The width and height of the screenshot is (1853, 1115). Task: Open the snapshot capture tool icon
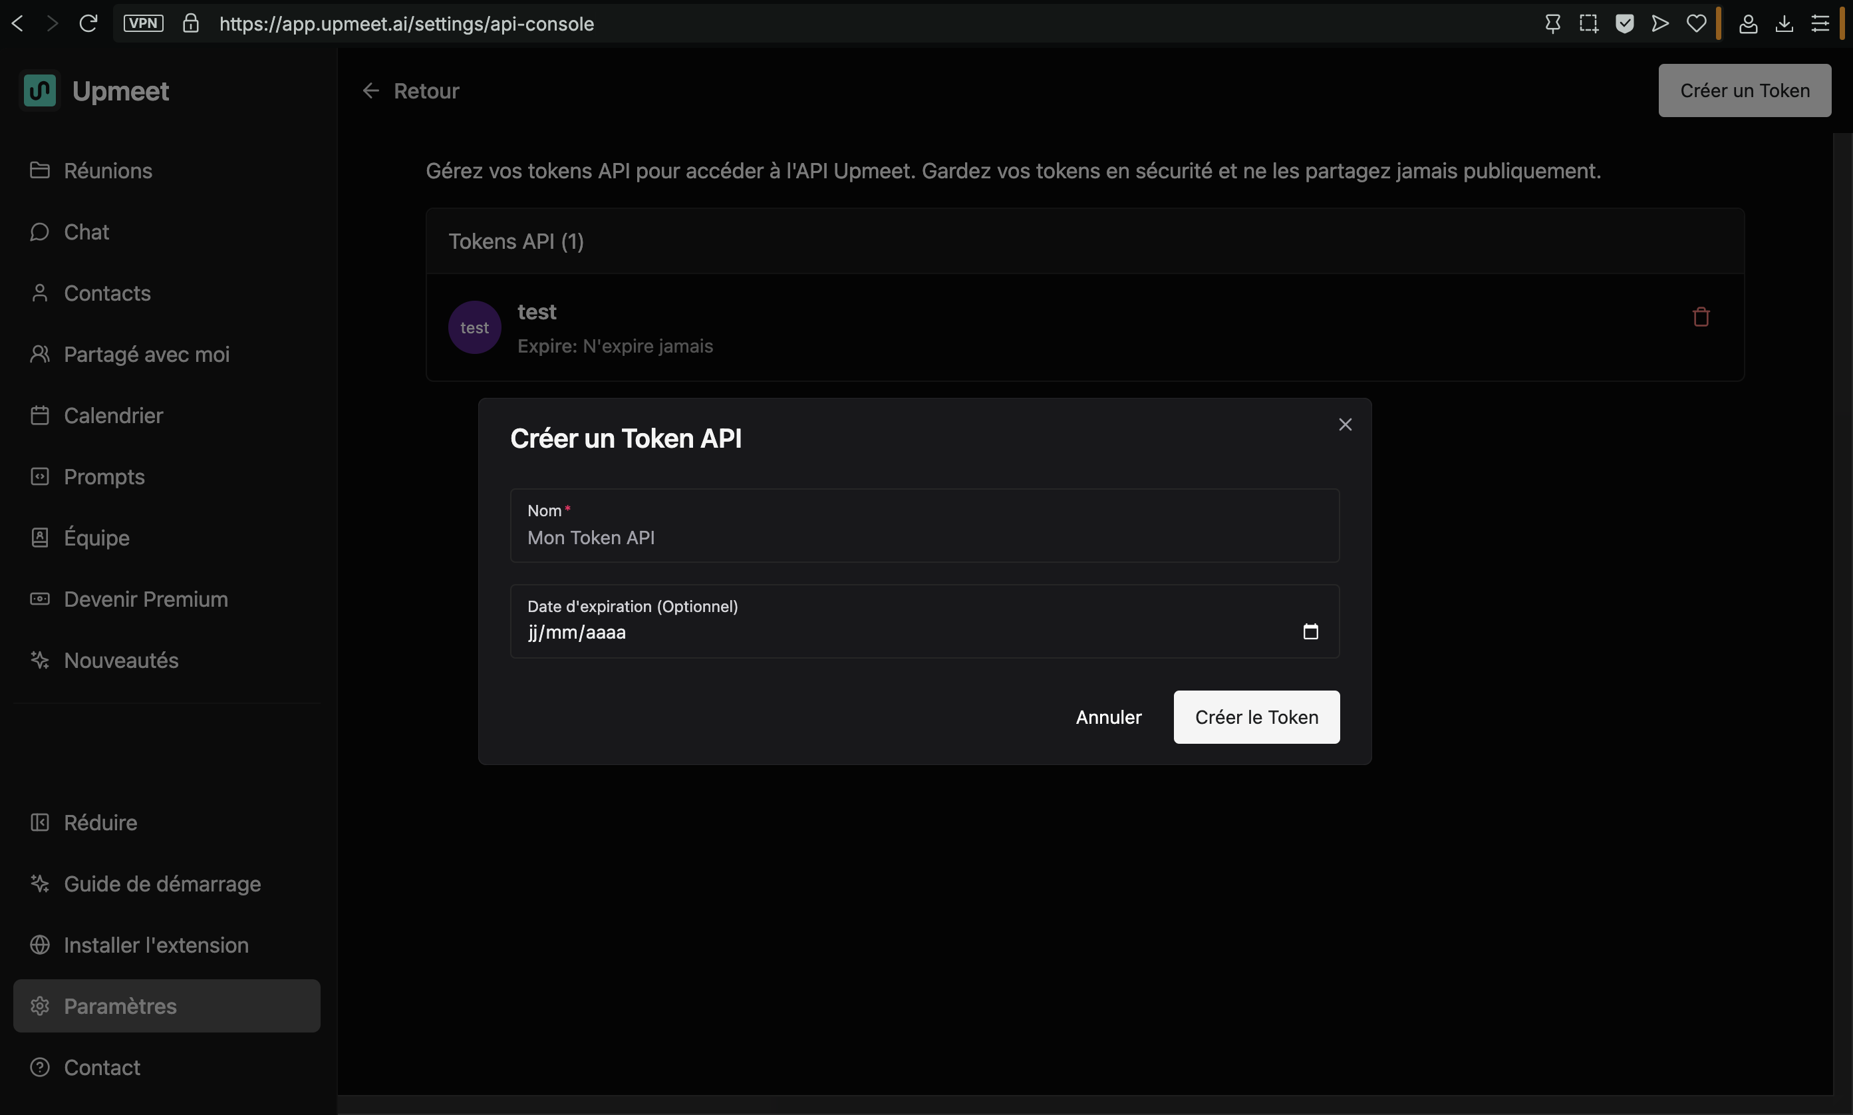1588,24
